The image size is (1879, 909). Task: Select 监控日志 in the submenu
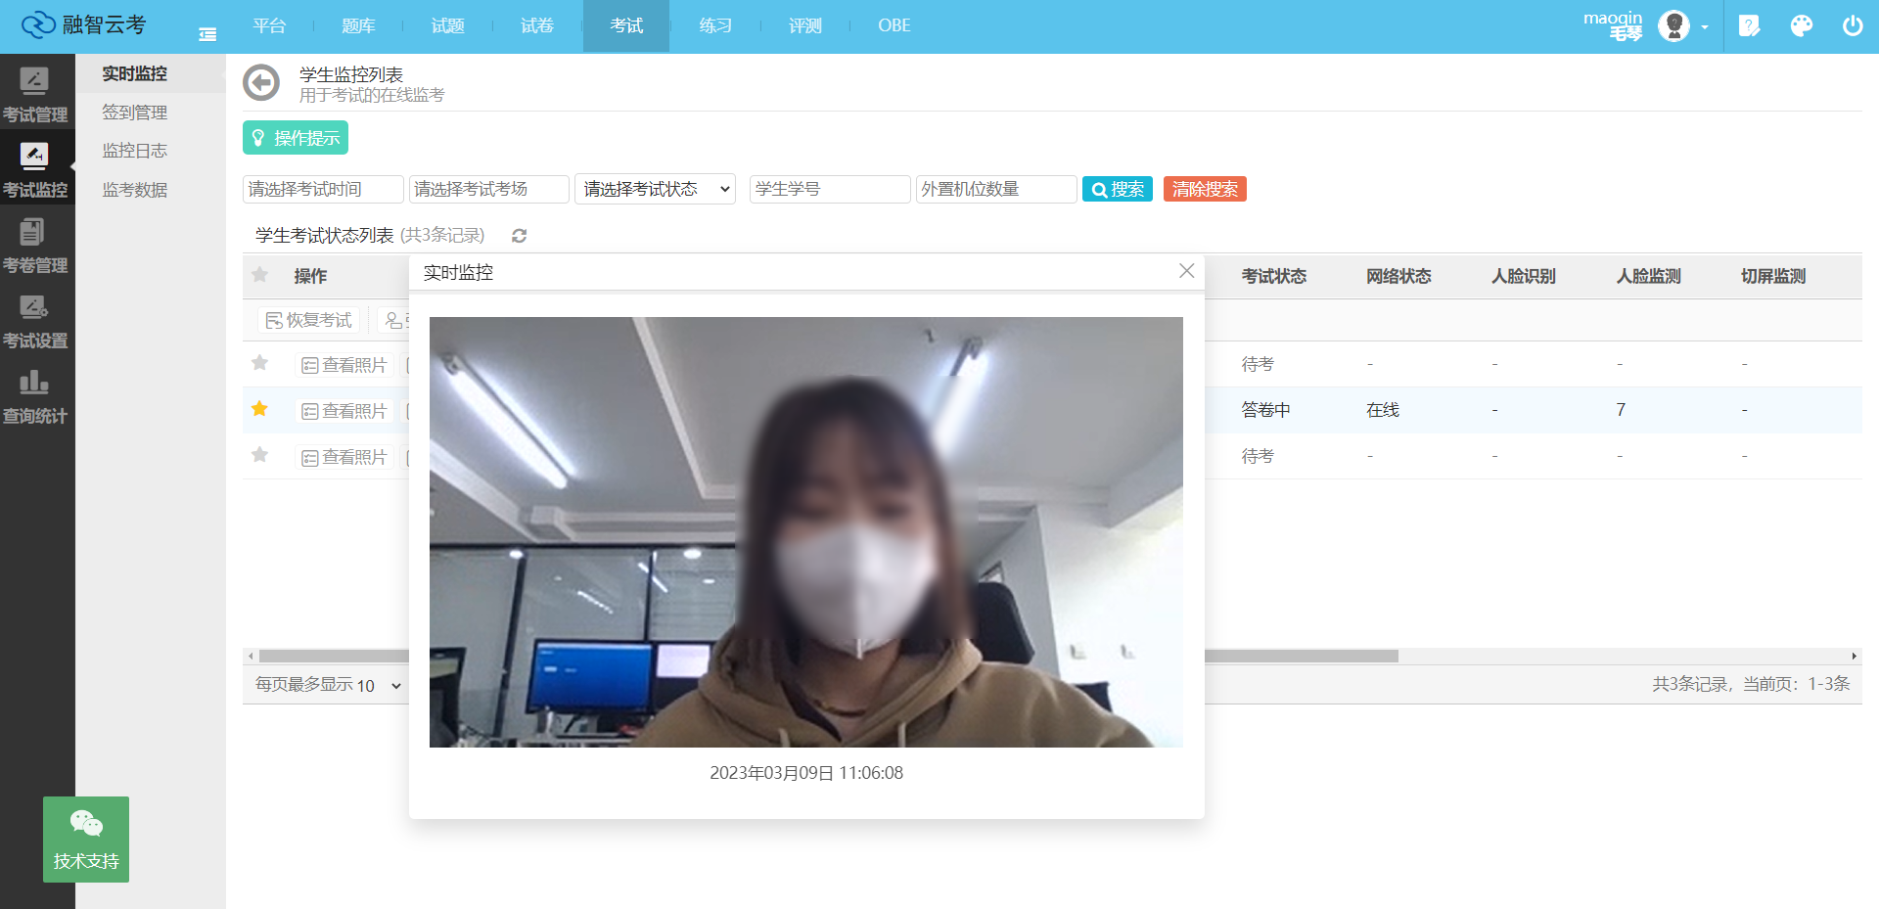135,151
